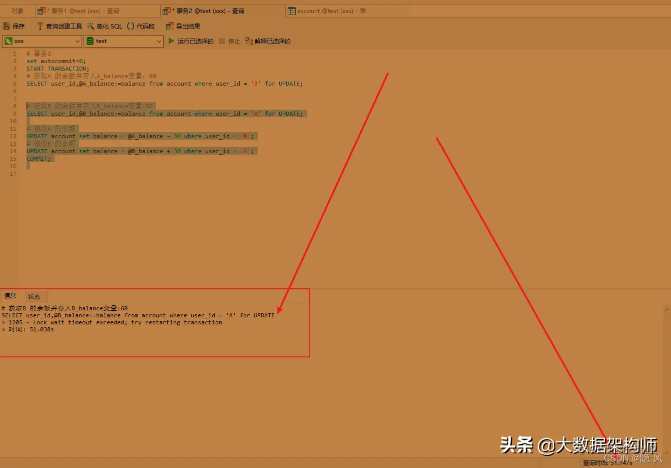Screen dimensions: 671x468
Task: Open the account table tab
Action: tap(327, 10)
